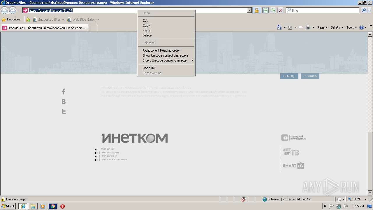
Task: Click Add to Favorites Bar star icon
Action: click(28, 20)
